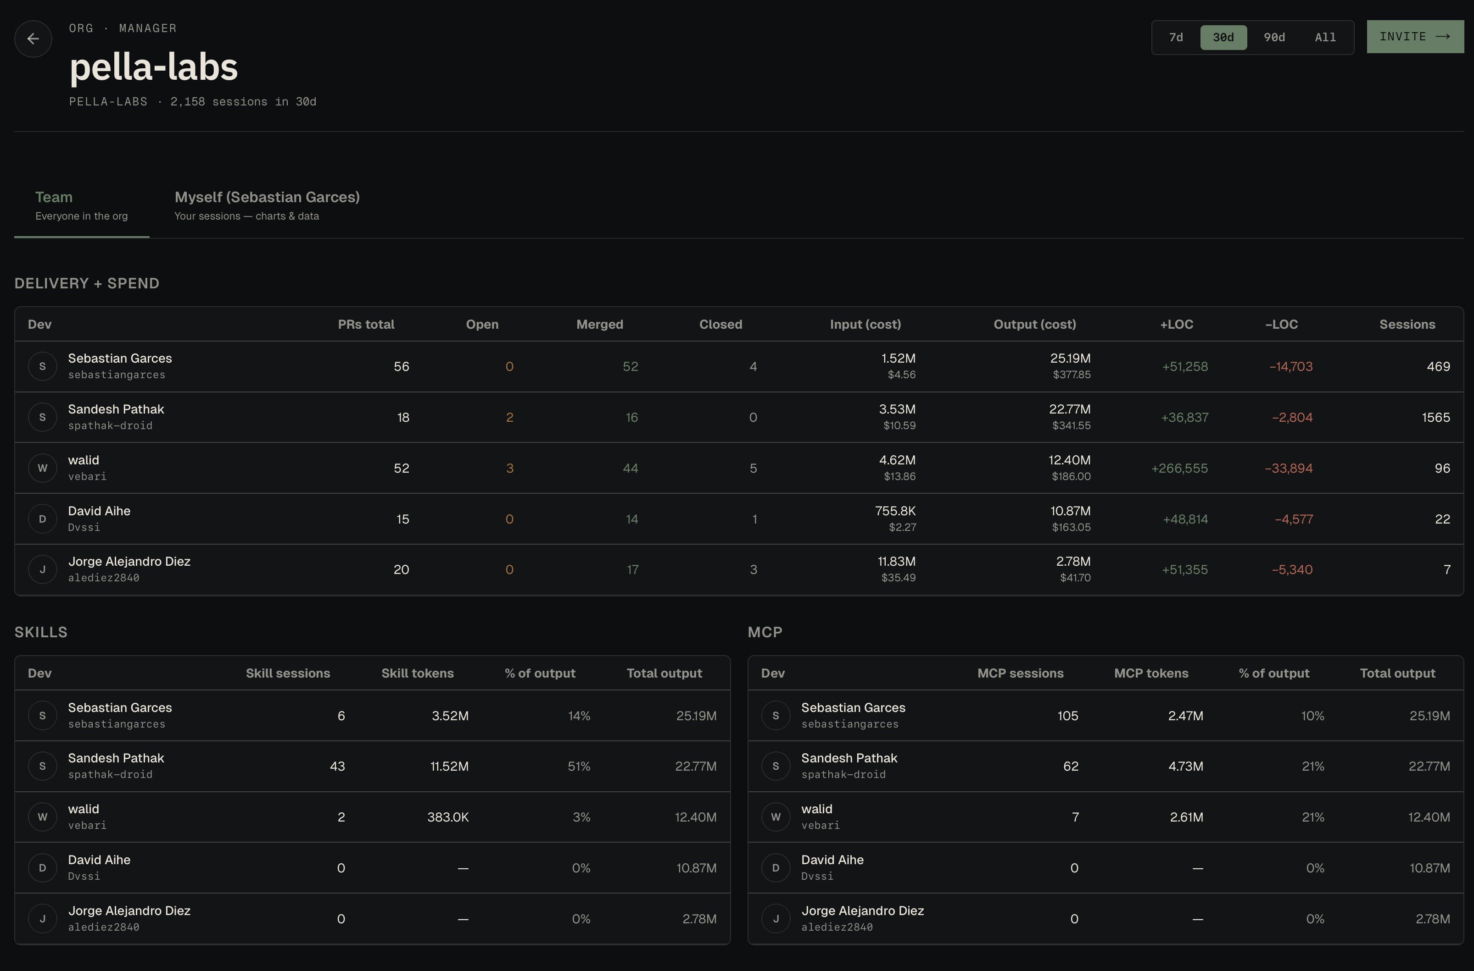
Task: Sort by Input (cost) column header
Action: (x=865, y=324)
